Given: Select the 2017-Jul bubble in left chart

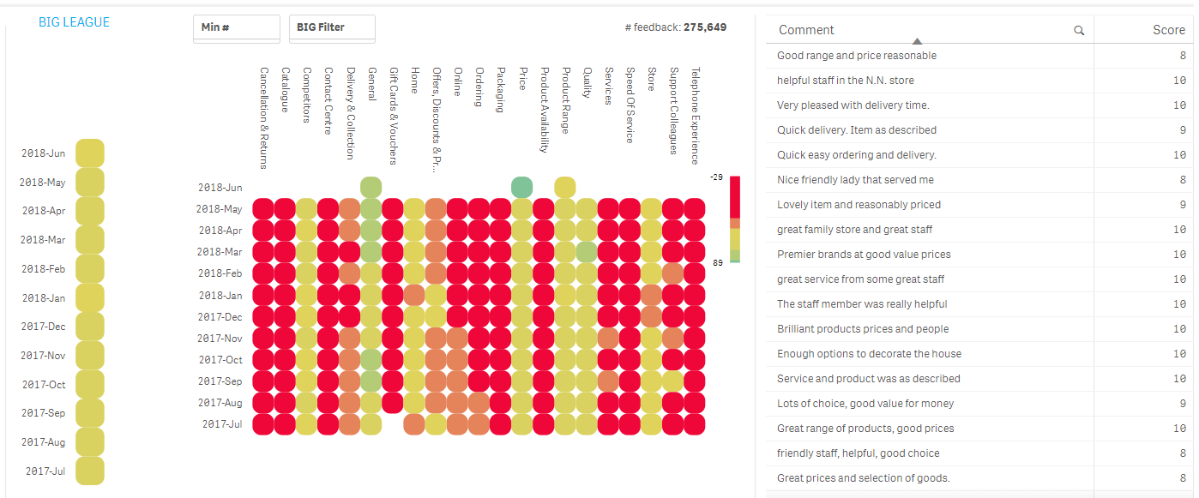Looking at the screenshot, I should [x=90, y=471].
